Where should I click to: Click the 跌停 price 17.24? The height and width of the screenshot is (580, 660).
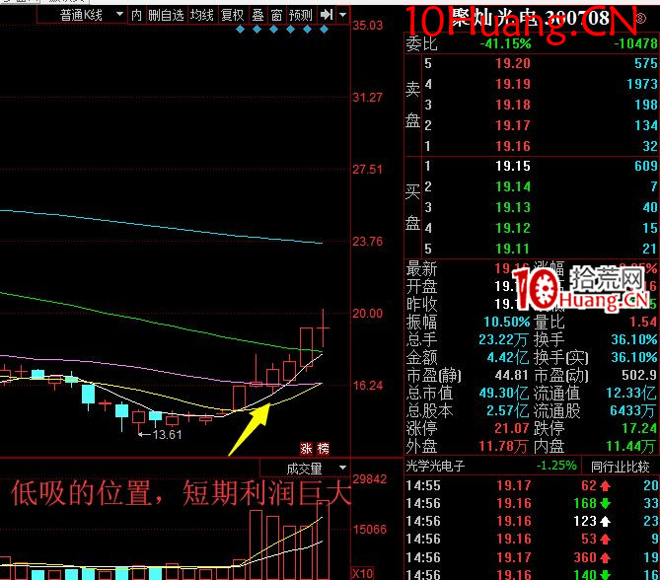pyautogui.click(x=639, y=428)
